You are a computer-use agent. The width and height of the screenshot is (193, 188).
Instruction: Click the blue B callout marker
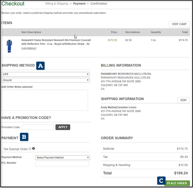click(x=24, y=137)
